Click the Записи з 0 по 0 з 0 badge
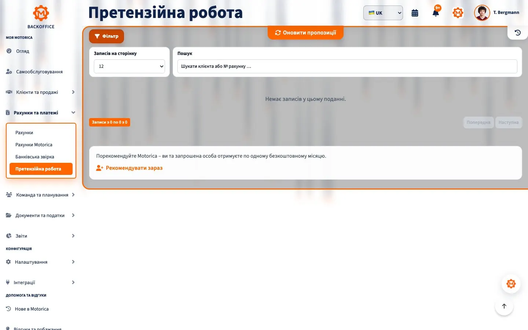This screenshot has width=528, height=330. pyautogui.click(x=110, y=122)
